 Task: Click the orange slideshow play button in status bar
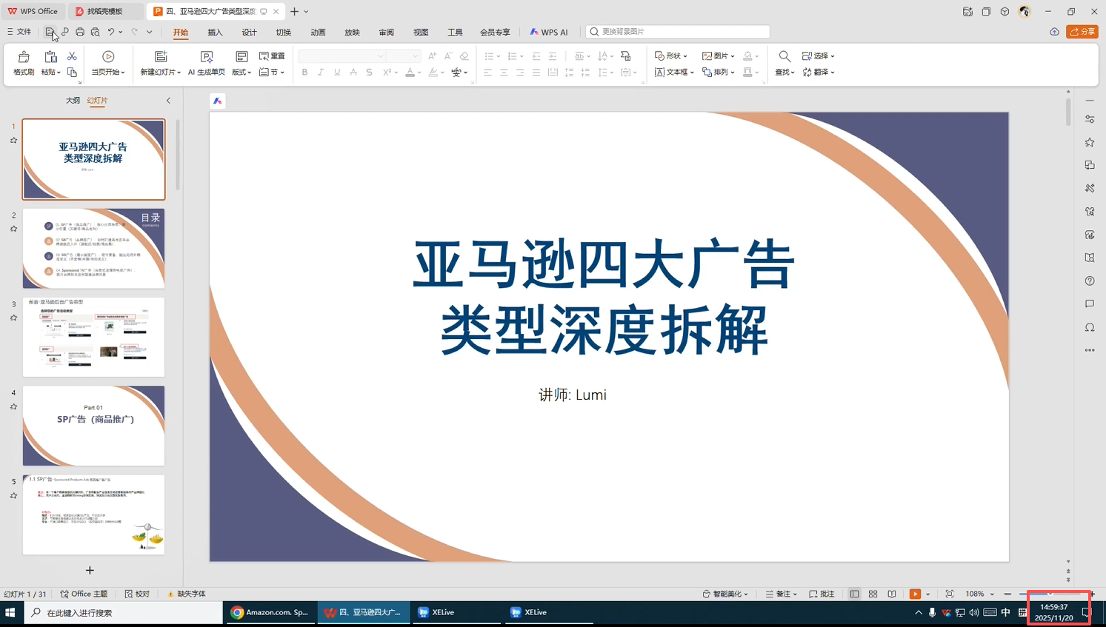point(915,594)
